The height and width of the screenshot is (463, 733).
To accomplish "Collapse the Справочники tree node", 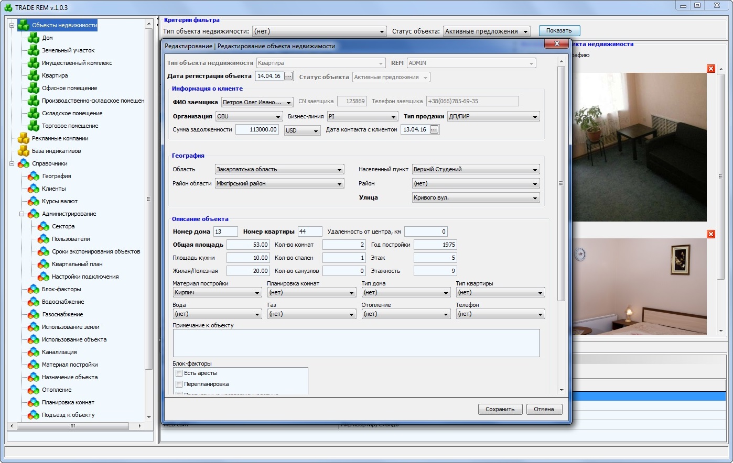I will [12, 164].
